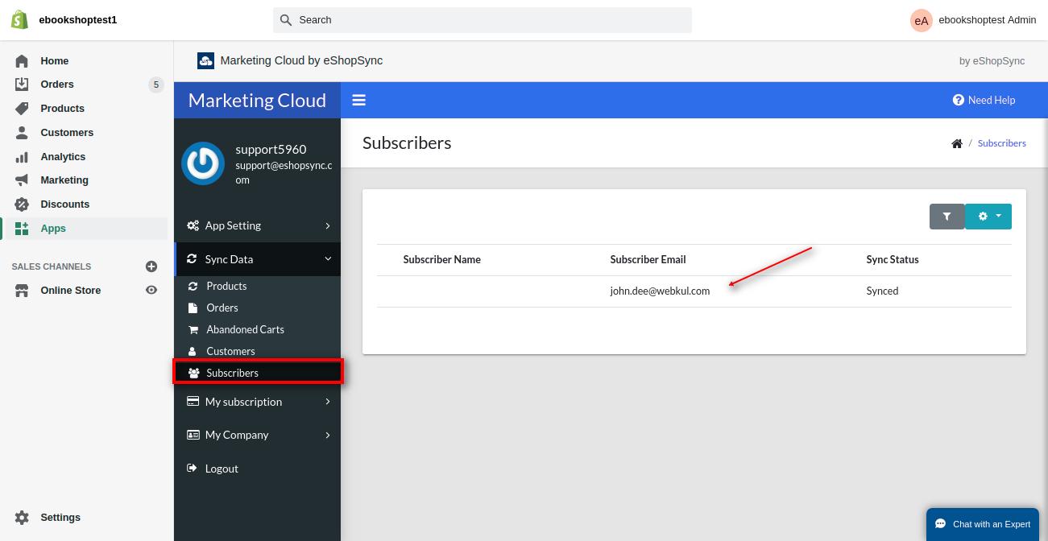The width and height of the screenshot is (1048, 541).
Task: Open Products in Shopify admin sidebar
Action: 62,109
